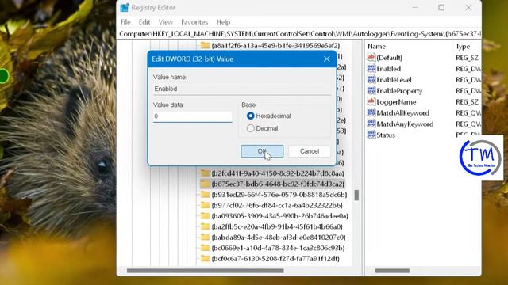Screen dimensions: 508x285
Task: Select key {ba2ffb5c-e20a-4fb9-91b4-45f61b4b66a0}
Action: [x=277, y=226]
